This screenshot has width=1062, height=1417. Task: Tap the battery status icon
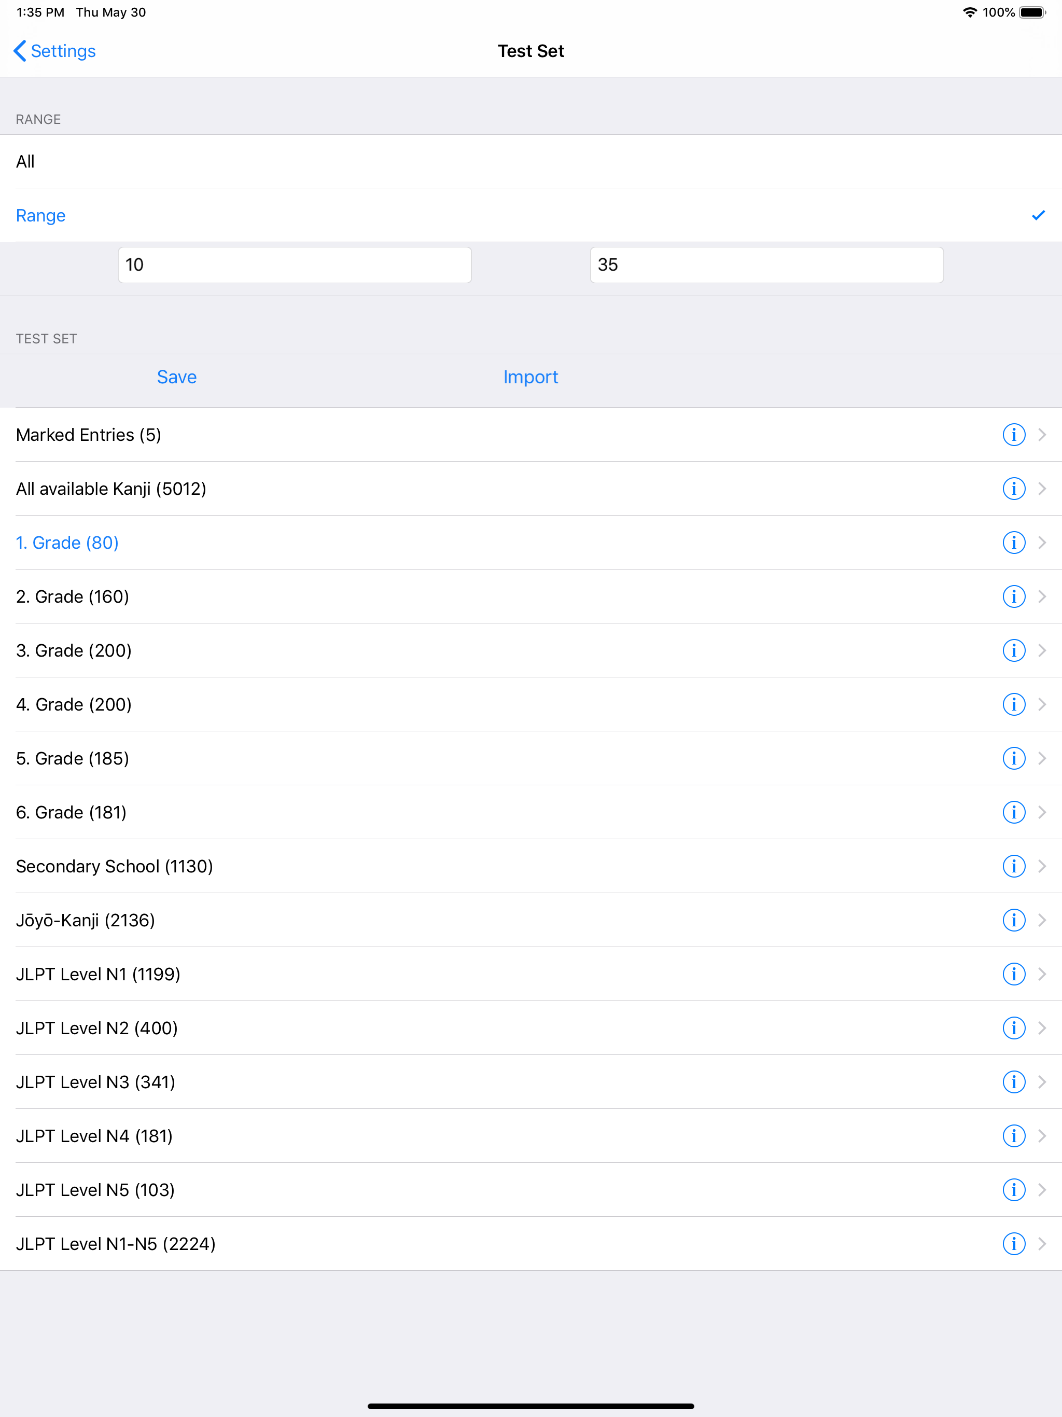pos(1032,12)
